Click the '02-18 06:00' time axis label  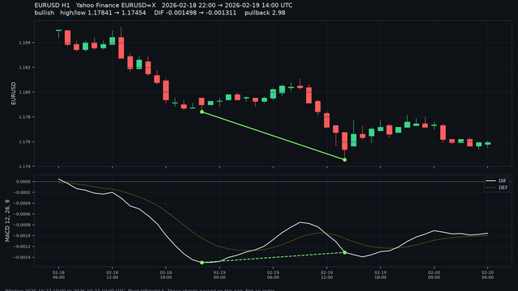pyautogui.click(x=58, y=275)
